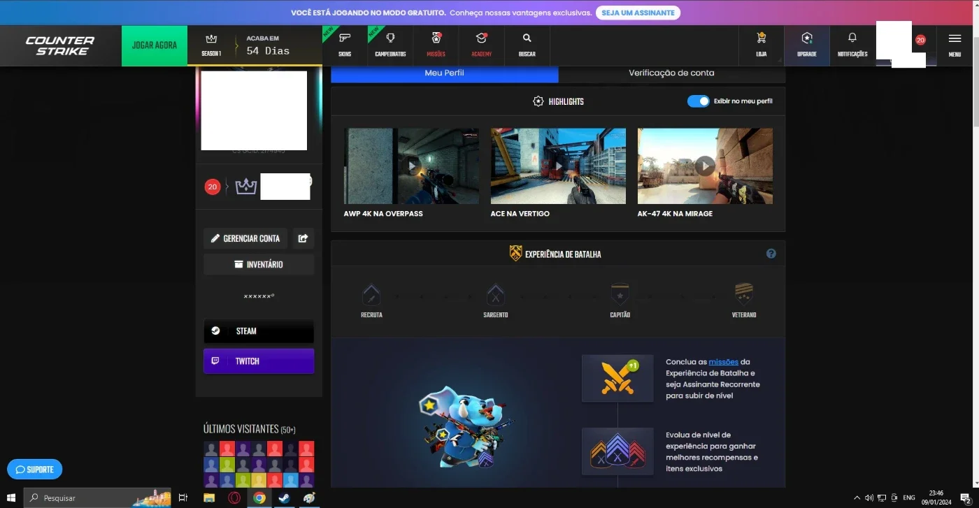Click the crown icon beside level 20
This screenshot has height=508, width=979.
246,187
